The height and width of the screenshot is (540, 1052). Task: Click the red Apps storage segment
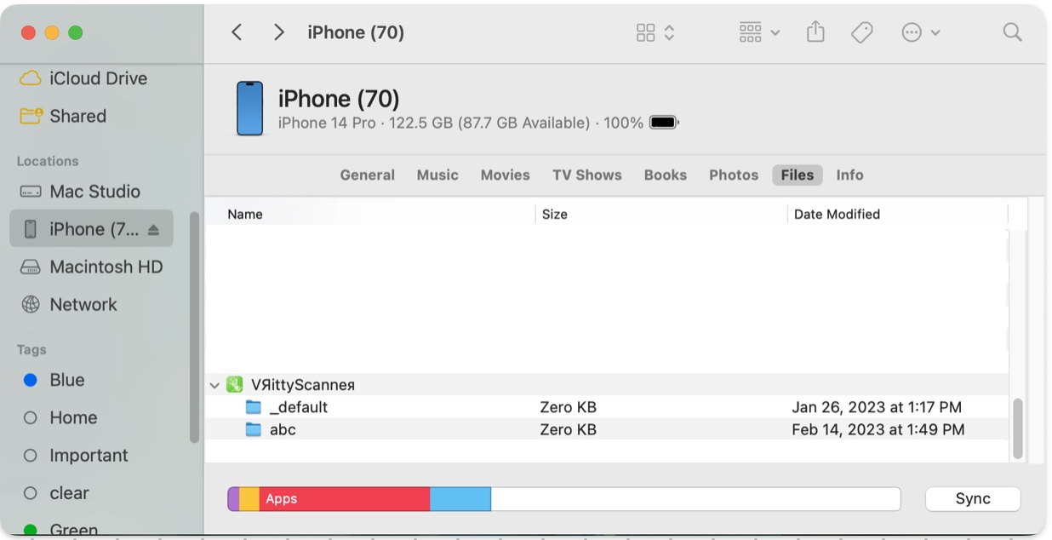click(x=344, y=499)
